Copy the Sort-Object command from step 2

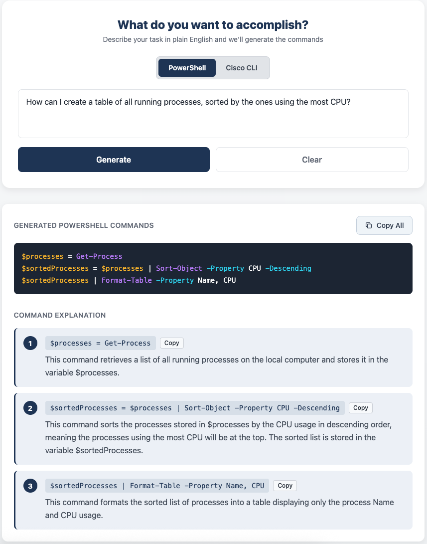(x=360, y=407)
